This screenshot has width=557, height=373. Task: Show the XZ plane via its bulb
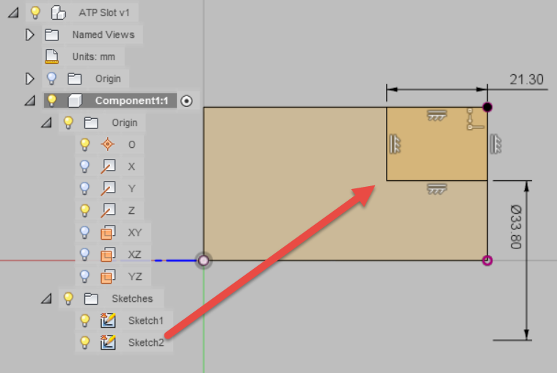85,254
